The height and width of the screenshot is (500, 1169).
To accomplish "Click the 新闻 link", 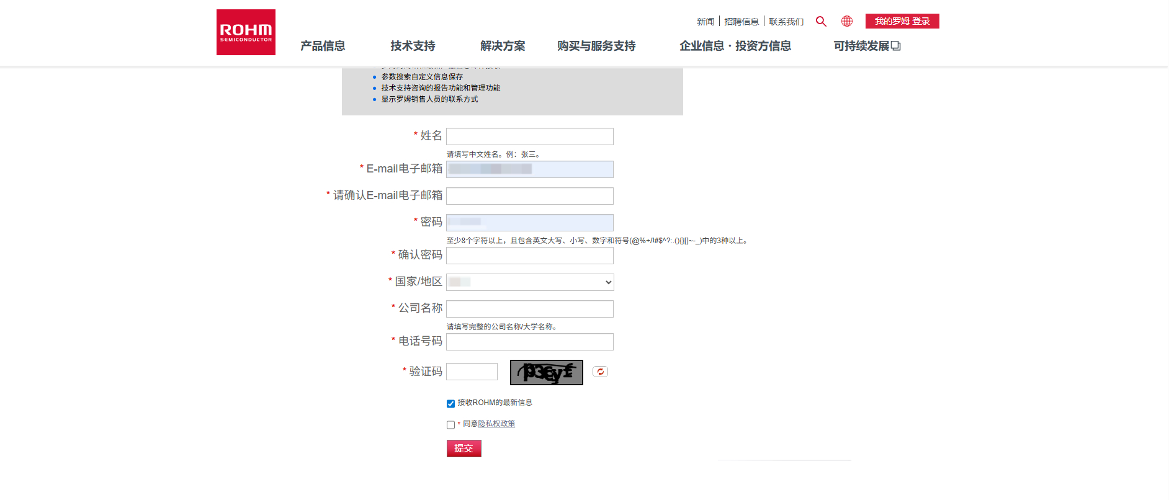I will [705, 22].
